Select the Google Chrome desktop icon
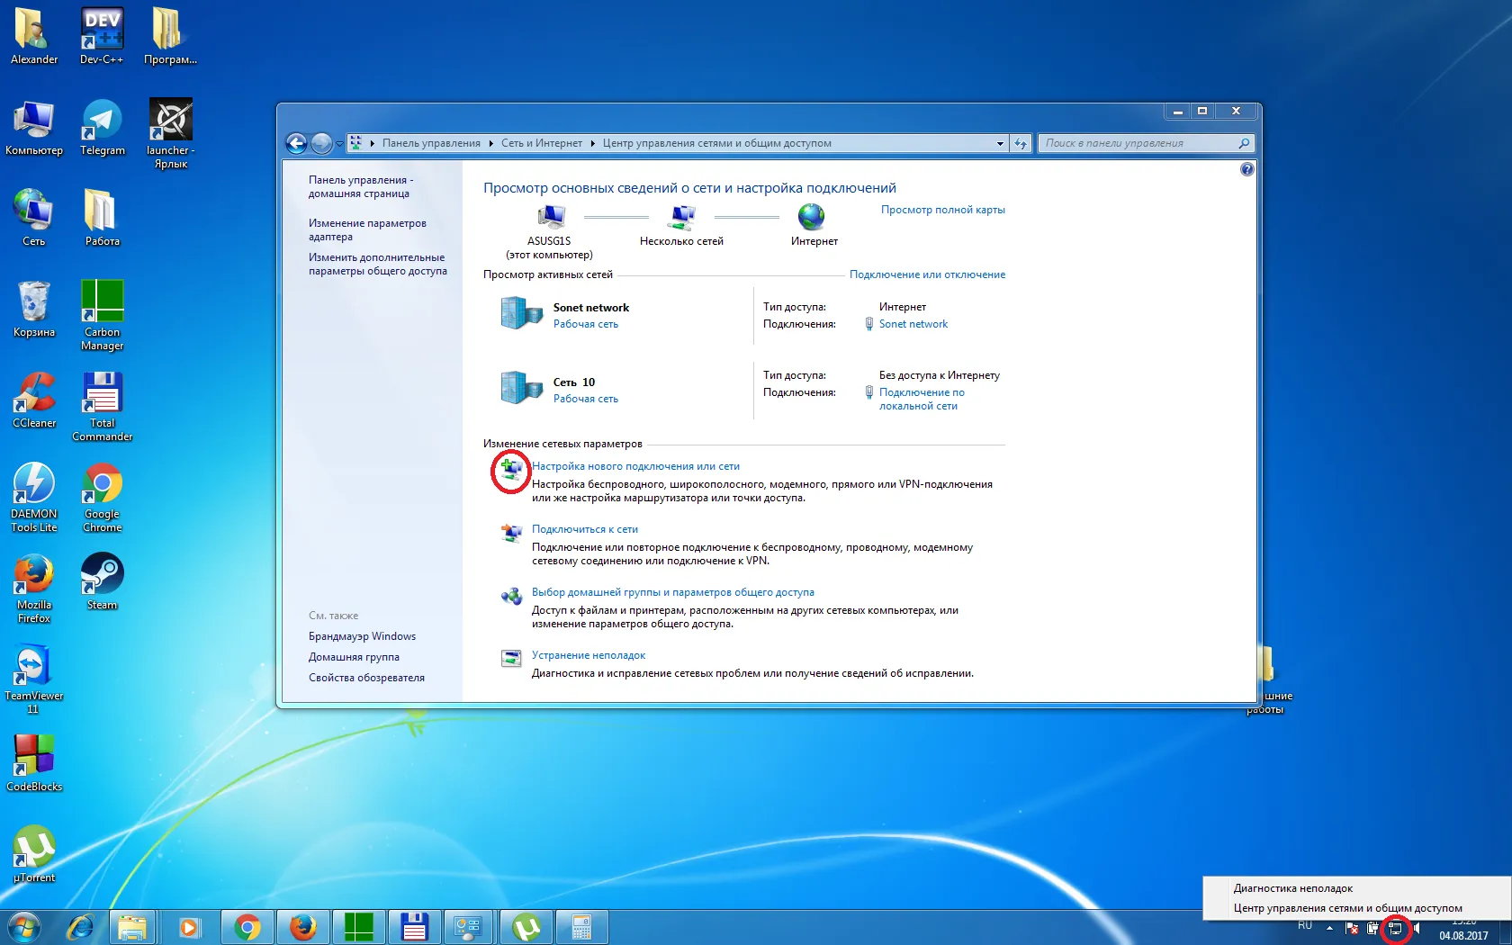This screenshot has width=1512, height=945. pyautogui.click(x=103, y=497)
